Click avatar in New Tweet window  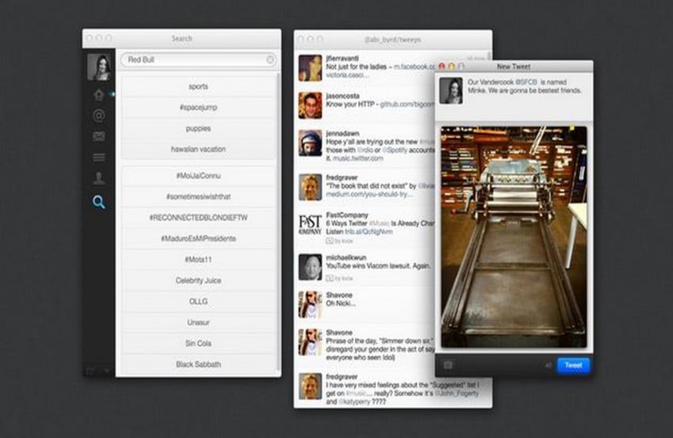pos(451,90)
